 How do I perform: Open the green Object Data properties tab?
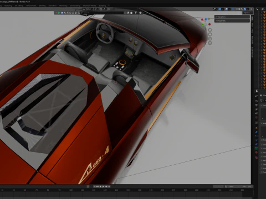[x=257, y=148]
